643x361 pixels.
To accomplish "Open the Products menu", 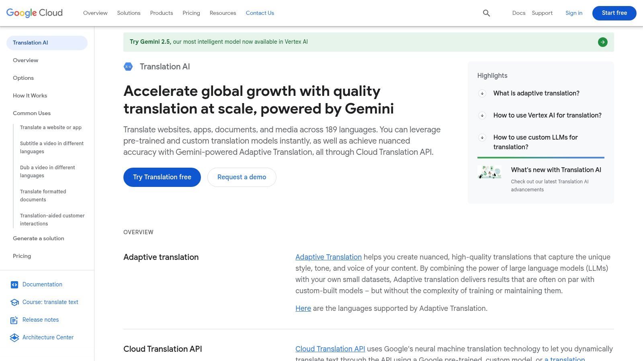I will click(x=162, y=13).
